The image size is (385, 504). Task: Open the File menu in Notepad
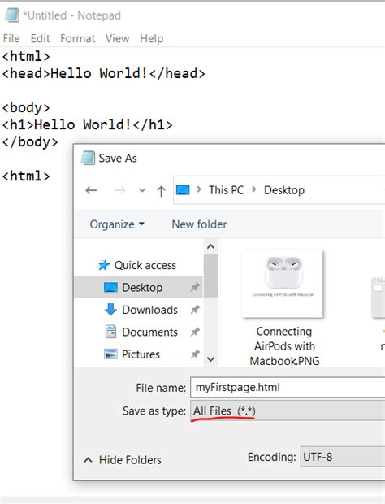tap(11, 38)
